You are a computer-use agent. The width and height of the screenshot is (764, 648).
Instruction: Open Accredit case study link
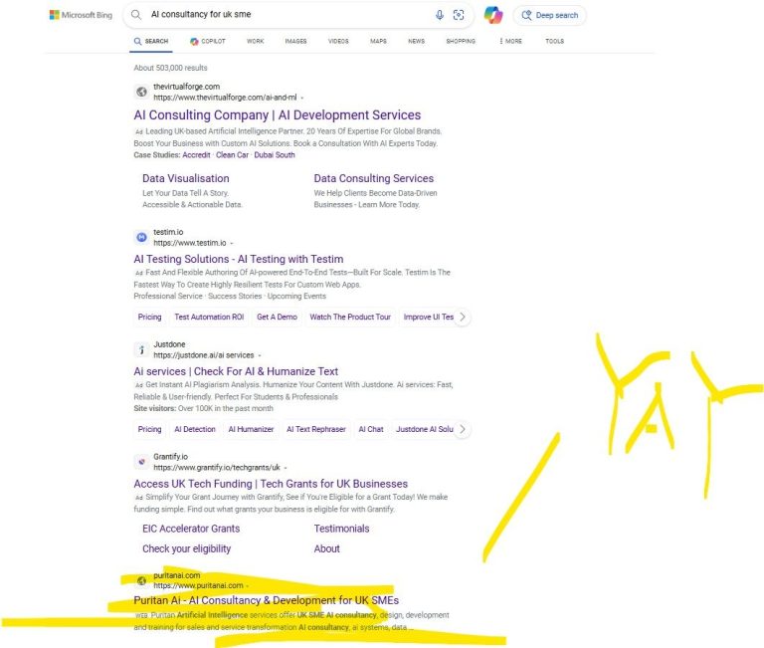196,155
